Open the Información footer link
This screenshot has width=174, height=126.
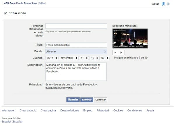pos(8,111)
